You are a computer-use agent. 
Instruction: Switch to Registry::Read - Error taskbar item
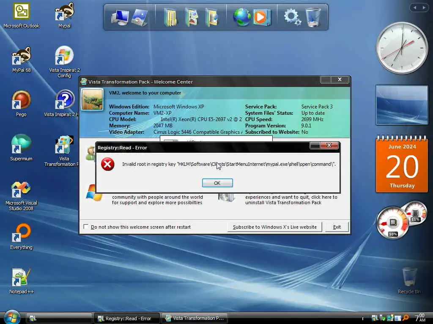click(127, 318)
